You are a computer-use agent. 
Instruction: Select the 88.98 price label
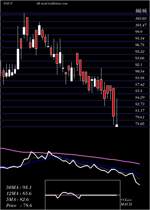pos(140,78)
